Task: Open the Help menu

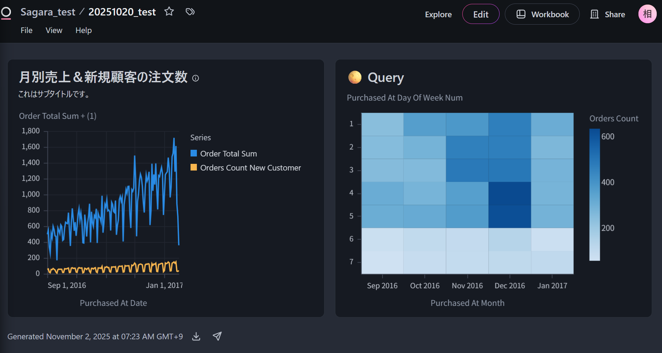Action: (x=83, y=30)
